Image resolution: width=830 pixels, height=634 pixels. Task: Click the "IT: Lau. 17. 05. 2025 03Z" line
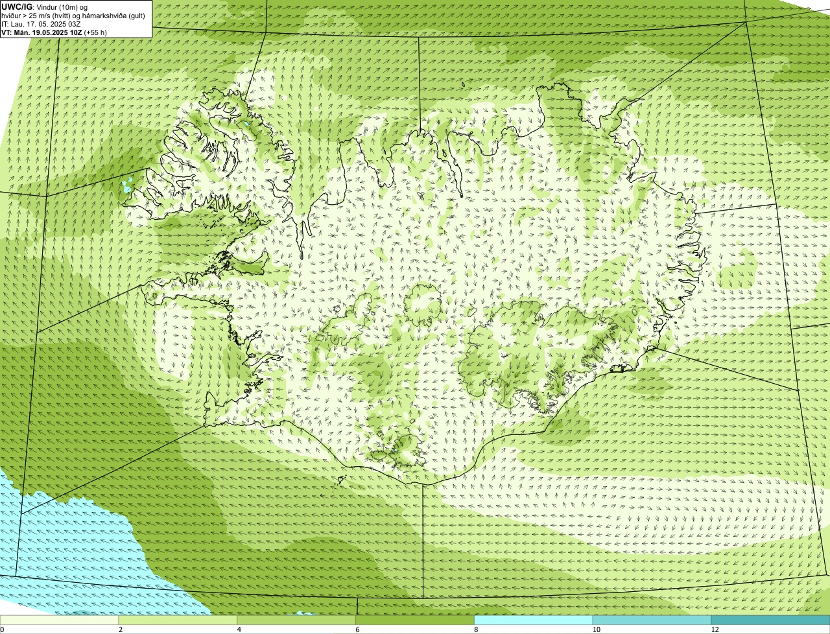pyautogui.click(x=41, y=24)
